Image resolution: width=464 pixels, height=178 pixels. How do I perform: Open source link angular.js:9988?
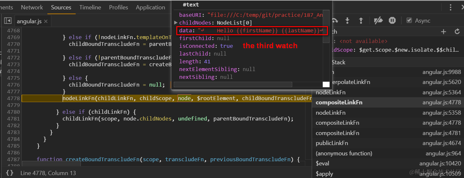pyautogui.click(x=442, y=72)
